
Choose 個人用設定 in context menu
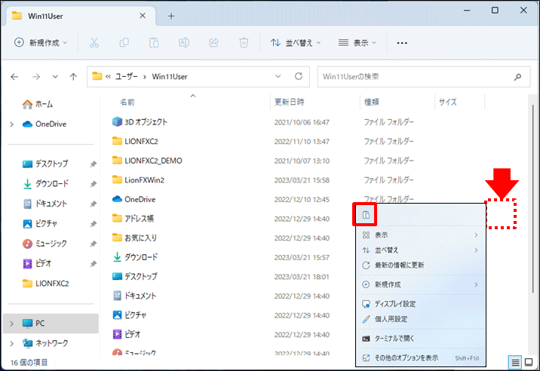point(421,319)
